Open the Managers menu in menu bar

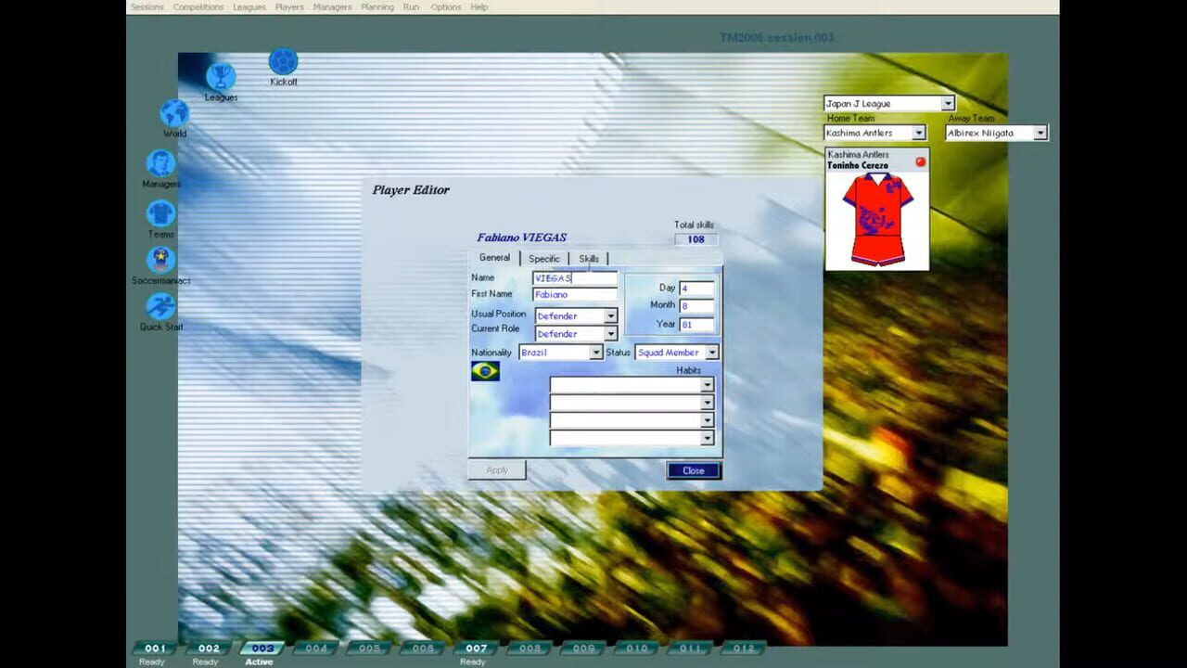coord(332,6)
